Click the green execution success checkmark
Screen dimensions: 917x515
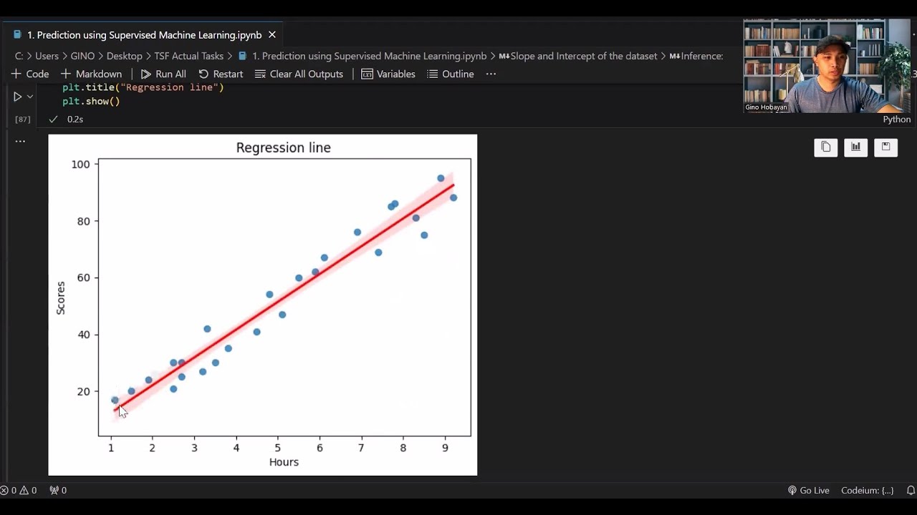pyautogui.click(x=53, y=119)
